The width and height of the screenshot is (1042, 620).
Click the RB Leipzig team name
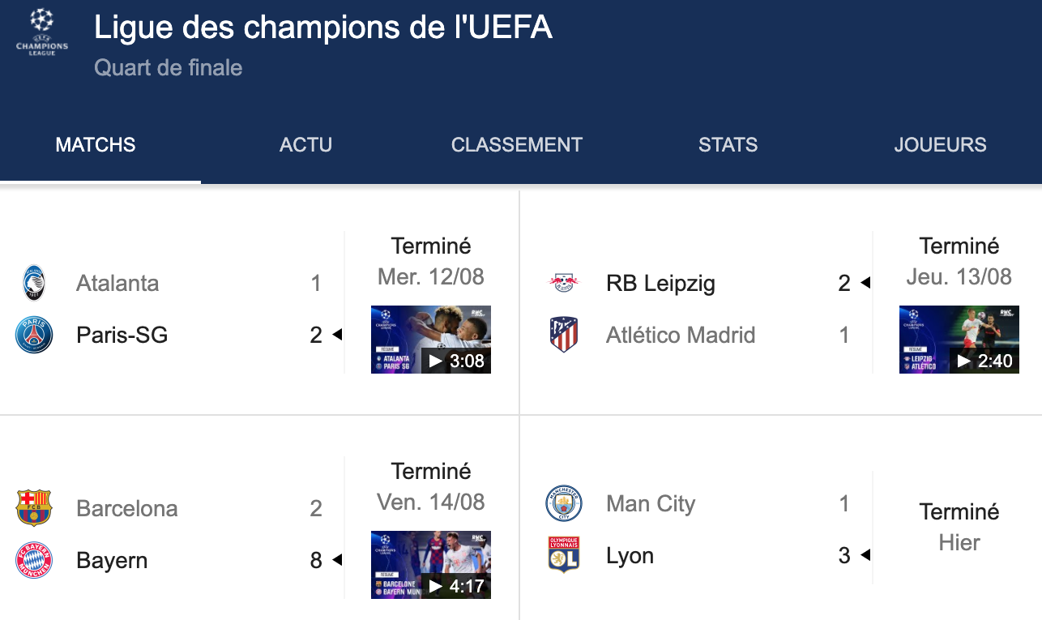[660, 284]
